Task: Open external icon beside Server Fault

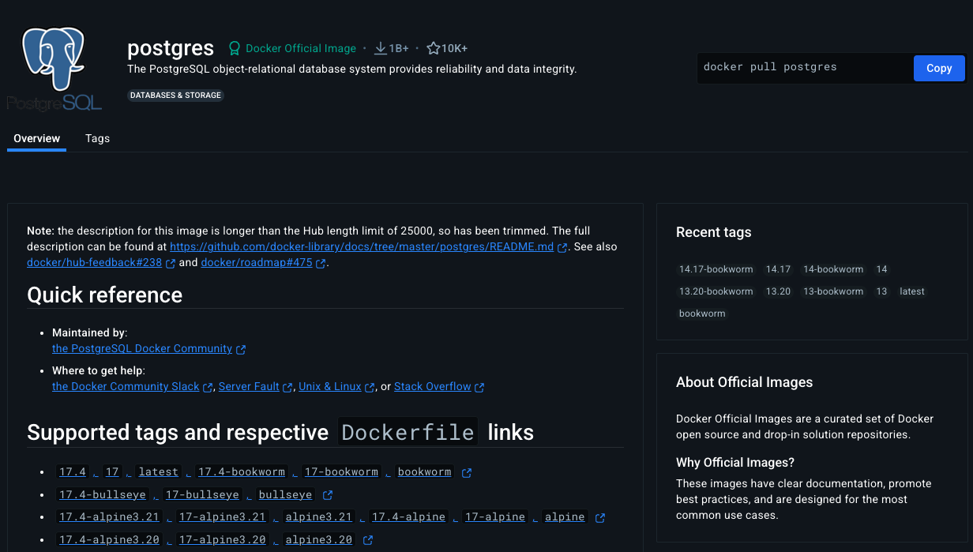Action: coord(288,387)
